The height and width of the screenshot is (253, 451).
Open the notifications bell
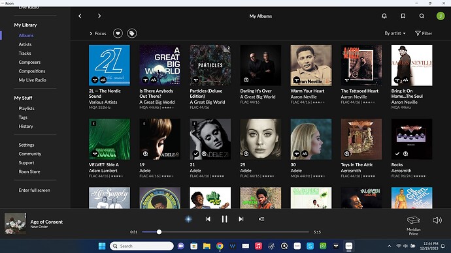(384, 16)
